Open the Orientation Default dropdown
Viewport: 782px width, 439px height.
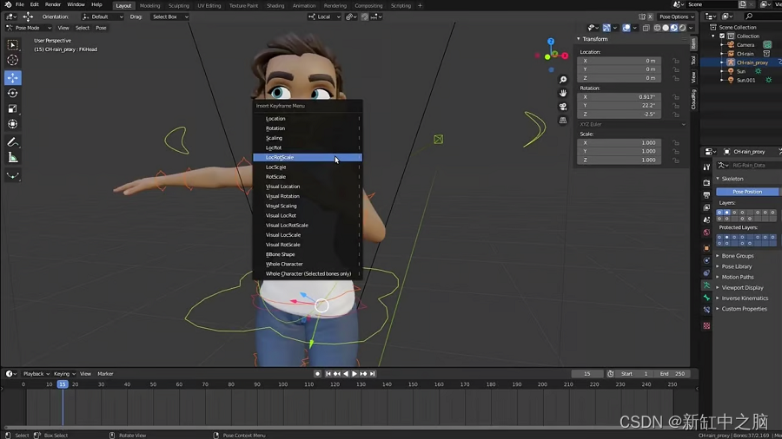tap(103, 16)
